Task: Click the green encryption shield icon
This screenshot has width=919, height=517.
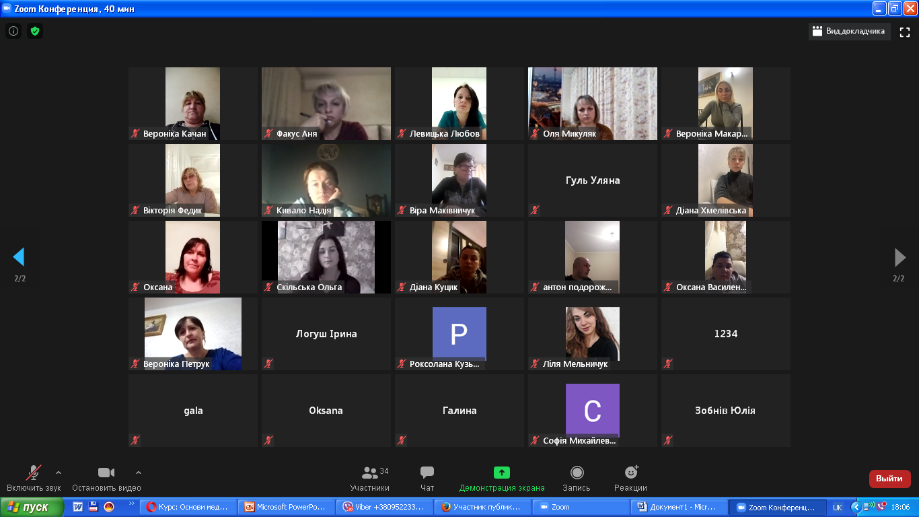Action: 35,31
